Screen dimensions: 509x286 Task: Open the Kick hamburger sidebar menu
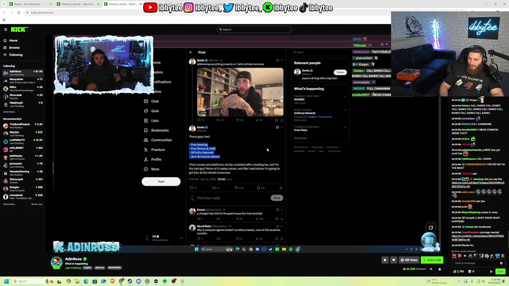click(x=6, y=29)
